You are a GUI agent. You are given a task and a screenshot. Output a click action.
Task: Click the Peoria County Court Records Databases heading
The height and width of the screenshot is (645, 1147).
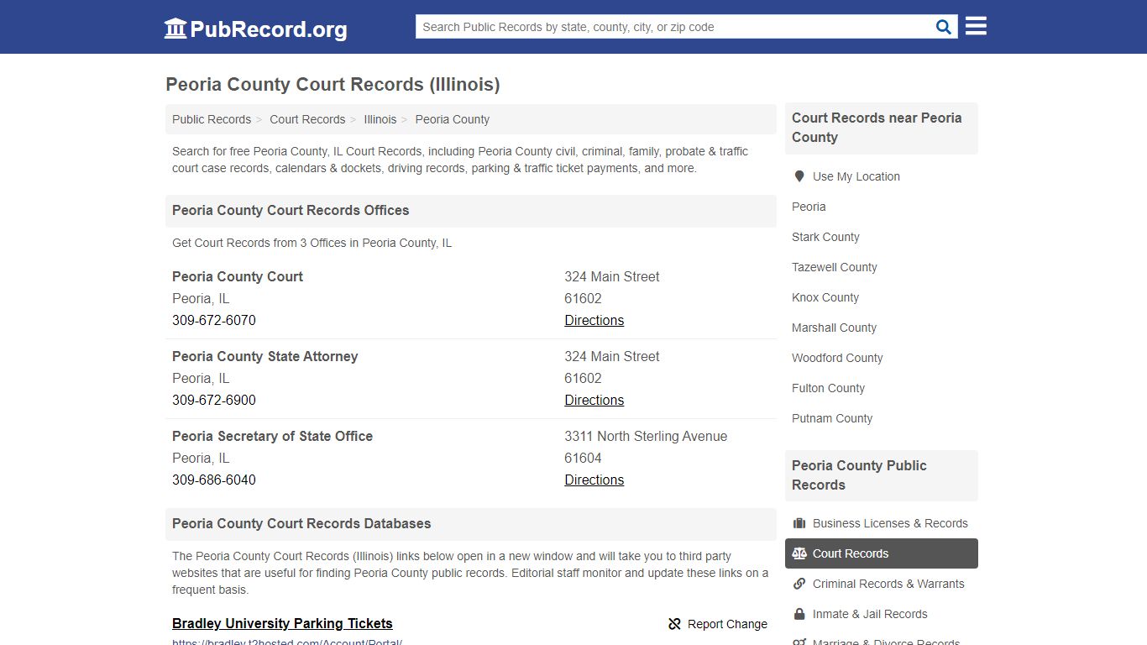tap(301, 523)
